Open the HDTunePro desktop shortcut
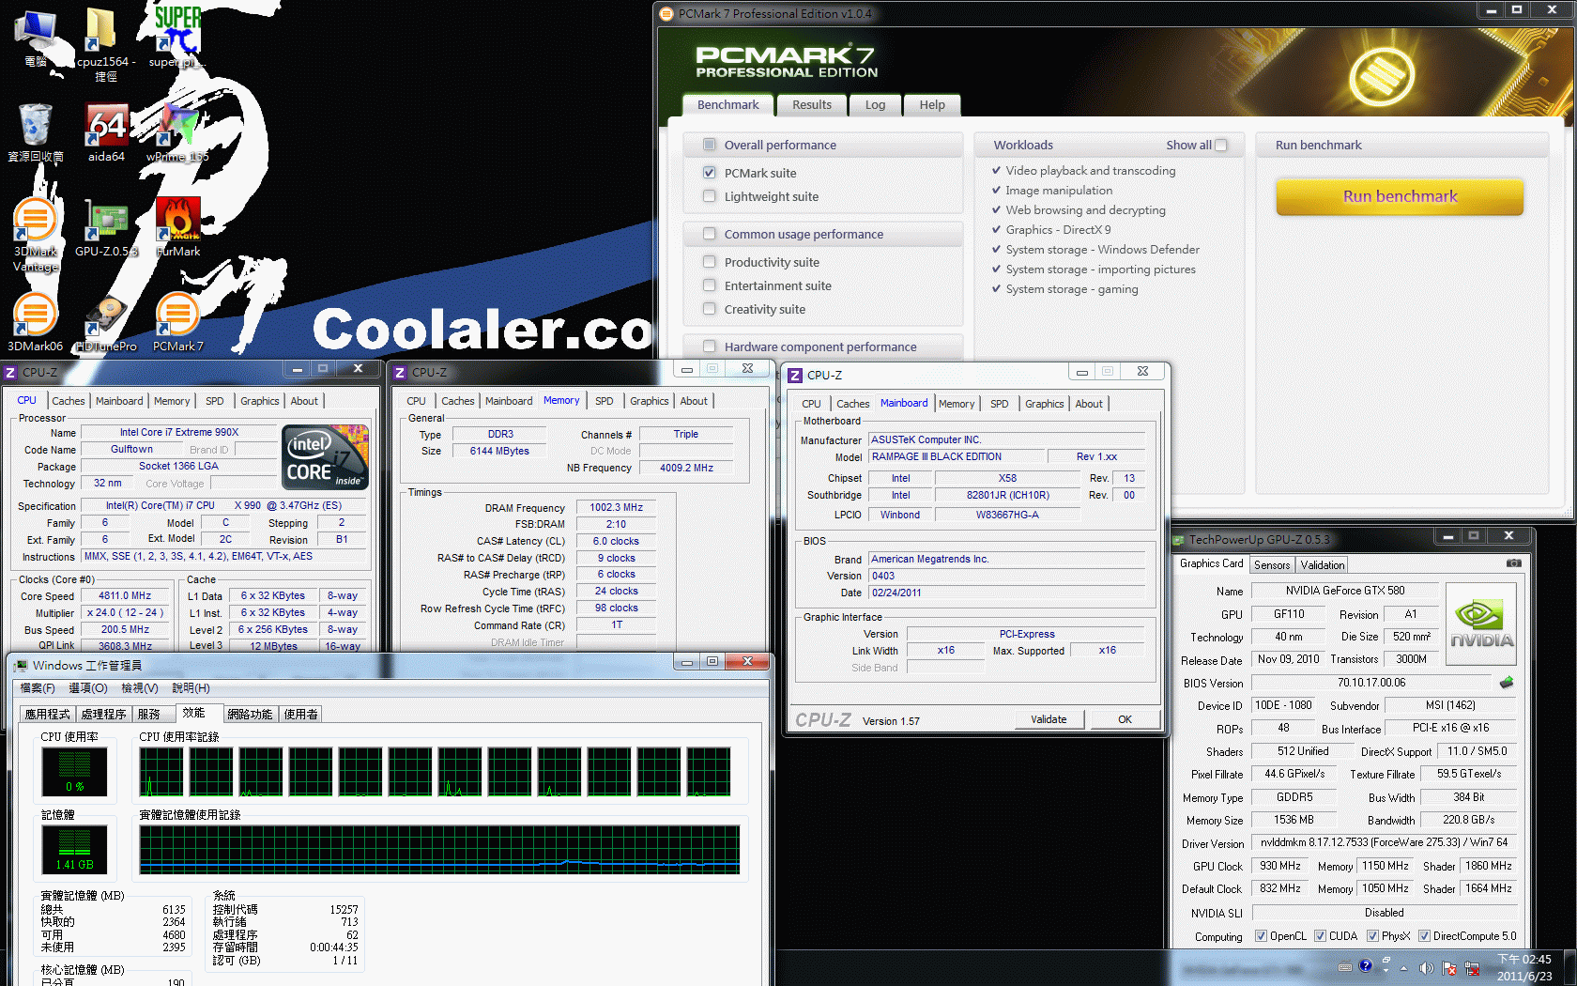 pos(106,318)
